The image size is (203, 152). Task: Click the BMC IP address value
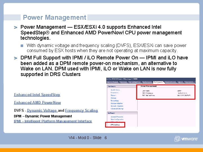point(182,93)
